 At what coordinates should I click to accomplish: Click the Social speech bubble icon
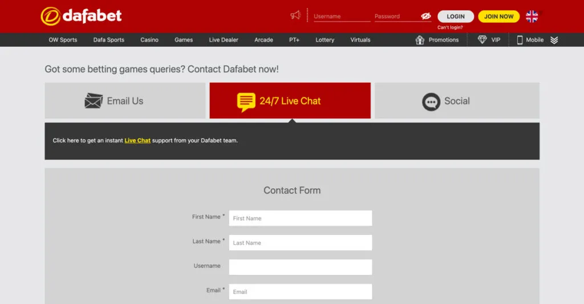(x=431, y=102)
